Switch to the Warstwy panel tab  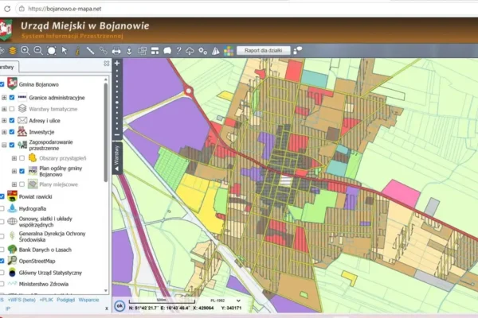[8, 68]
